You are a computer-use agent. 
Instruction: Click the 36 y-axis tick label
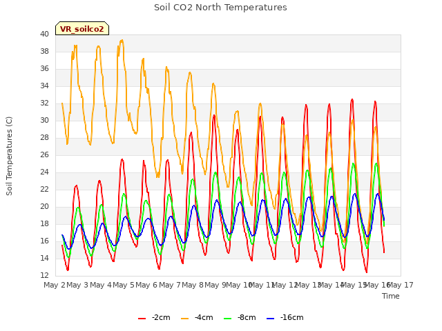click(44, 68)
